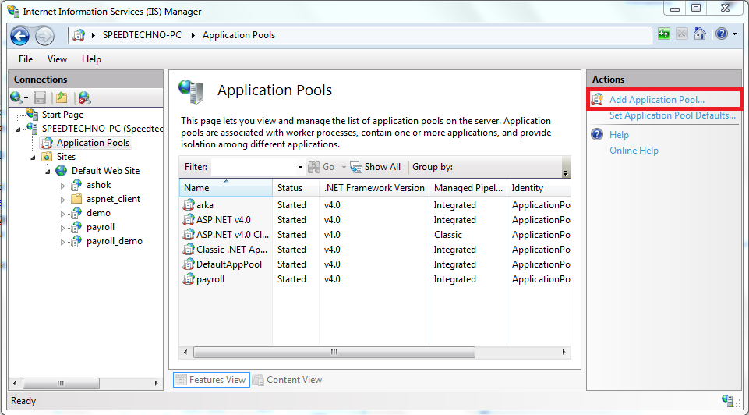This screenshot has height=415, width=749.
Task: Select ASP.NET v4.0 Classic pool row
Action: pos(375,235)
